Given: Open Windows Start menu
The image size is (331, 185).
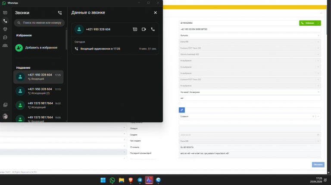Looking at the screenshot, I should pos(103,180).
